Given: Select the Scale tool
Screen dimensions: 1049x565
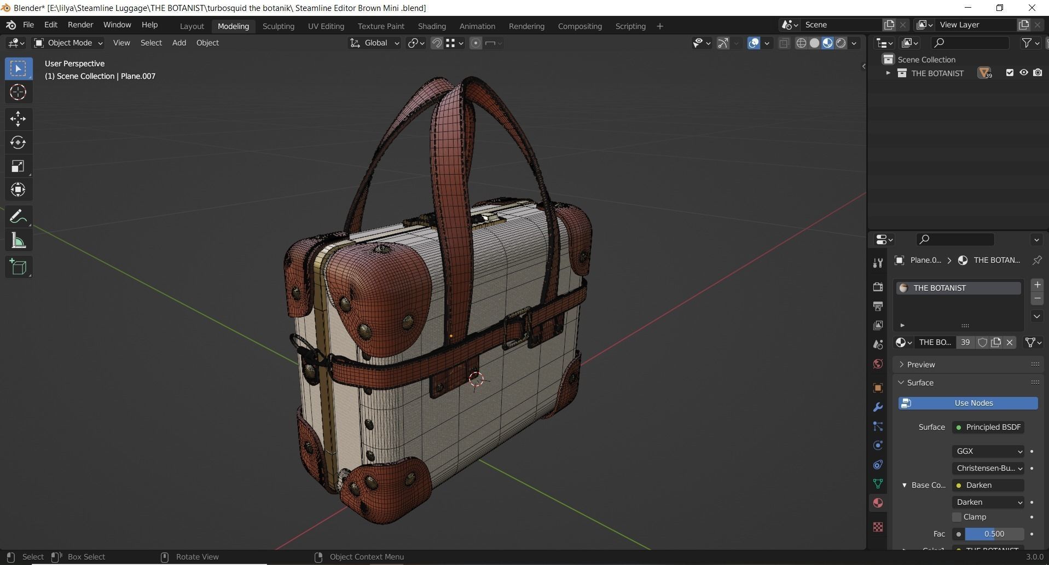Looking at the screenshot, I should tap(18, 166).
